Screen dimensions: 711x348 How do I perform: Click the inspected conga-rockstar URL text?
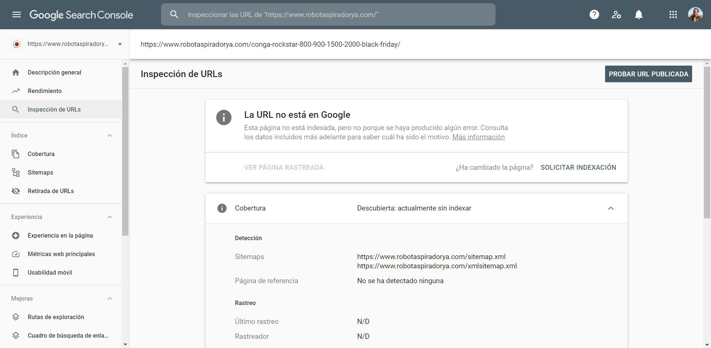[270, 44]
